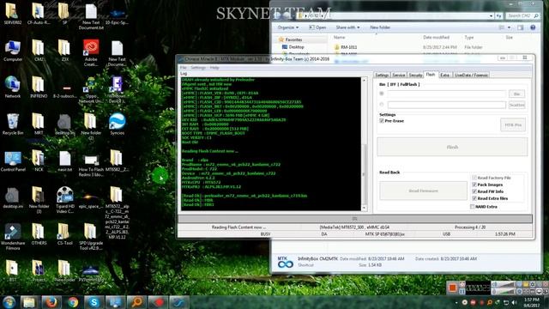Click the Search CM2 box in Explorer
The height and width of the screenshot is (309, 549).
[522, 15]
